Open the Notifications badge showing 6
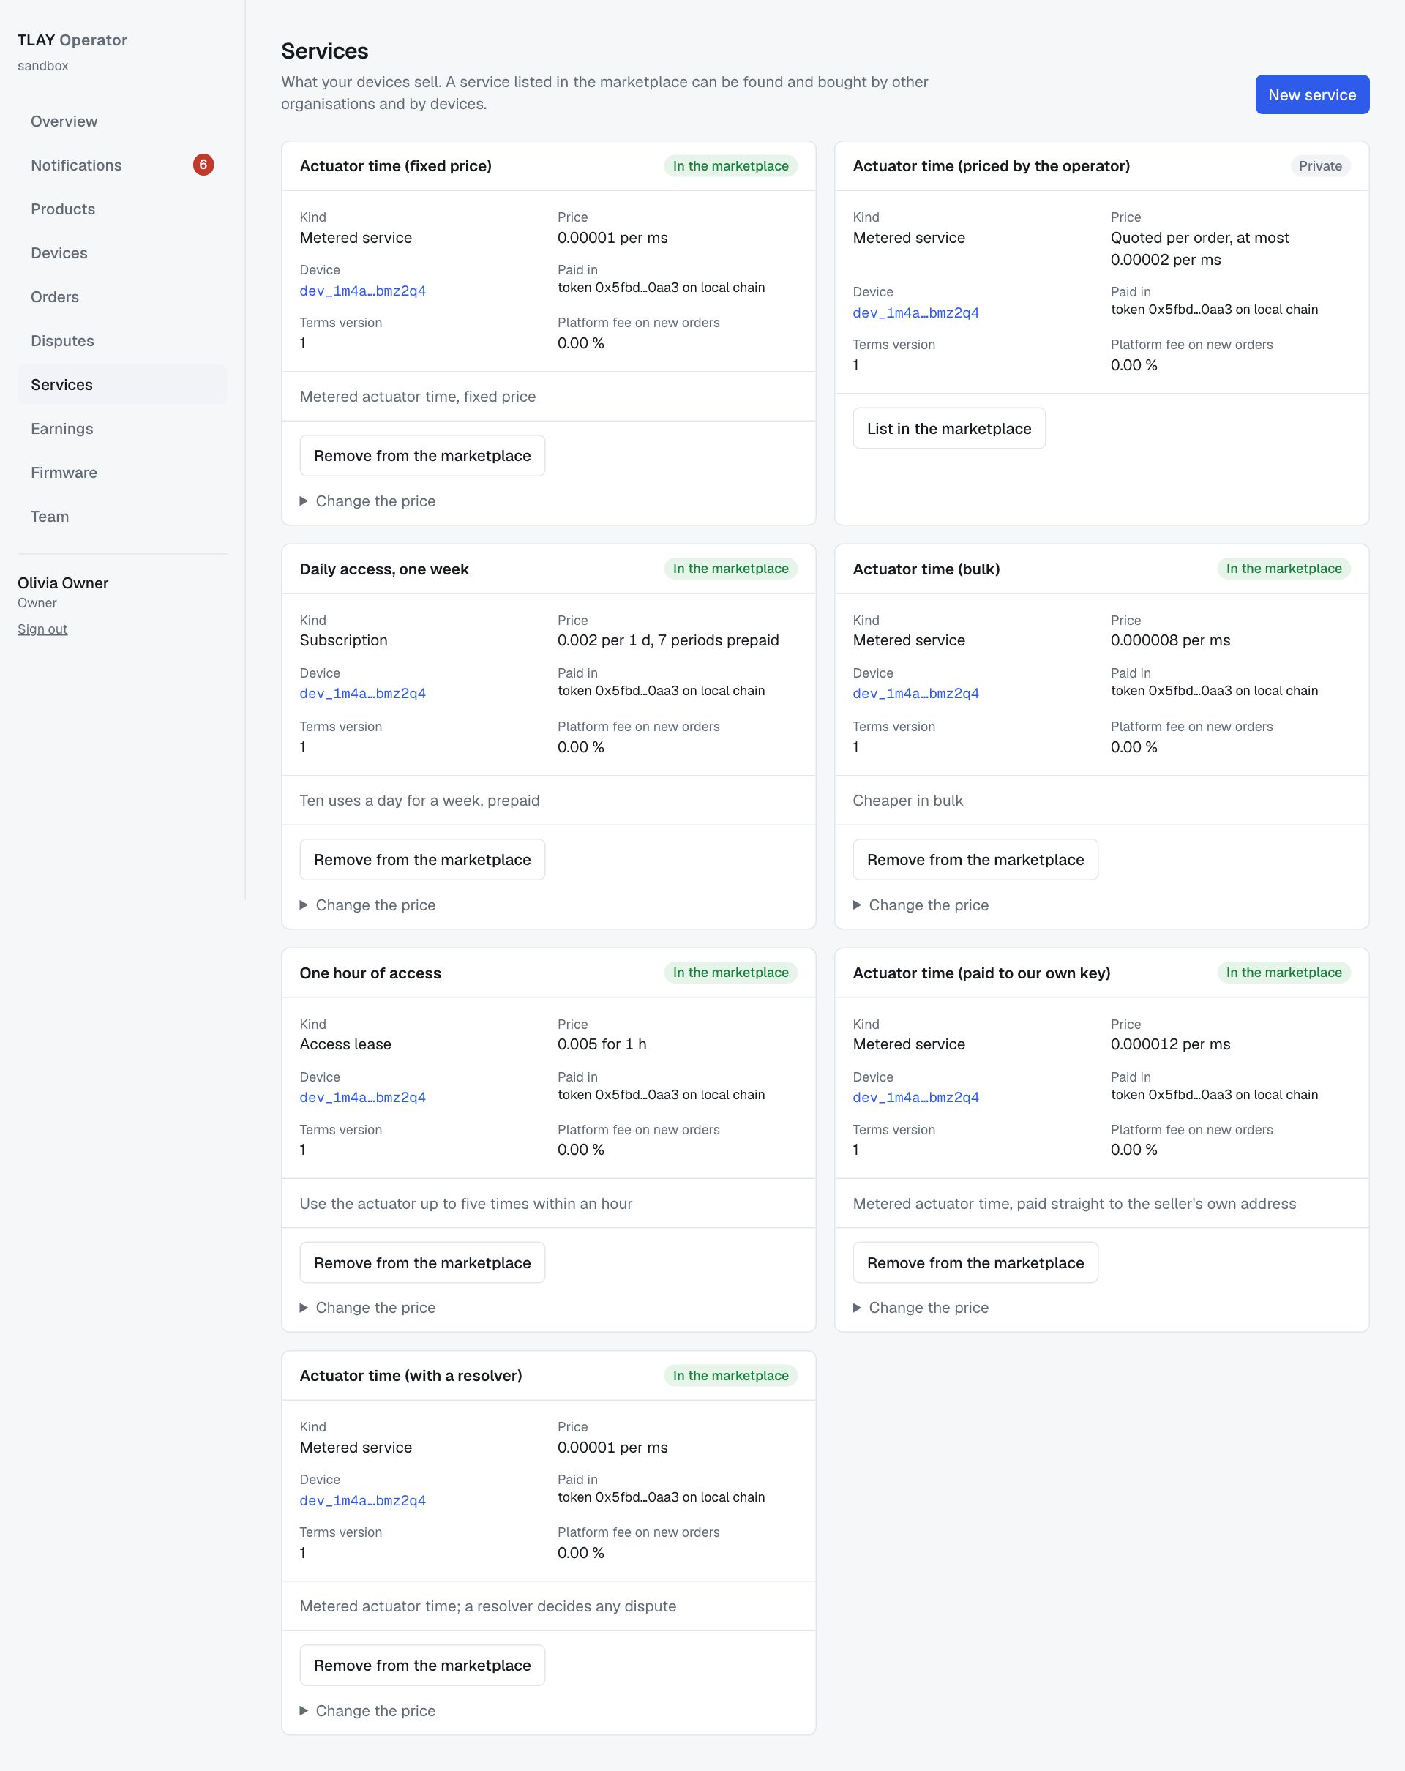Viewport: 1405px width, 1771px height. 203,165
